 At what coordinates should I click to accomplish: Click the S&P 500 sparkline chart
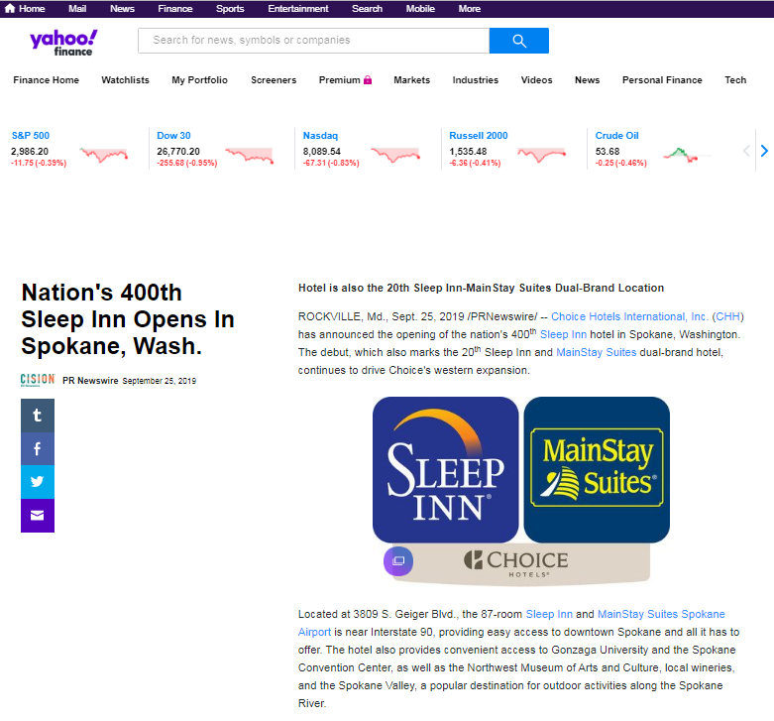(x=104, y=155)
